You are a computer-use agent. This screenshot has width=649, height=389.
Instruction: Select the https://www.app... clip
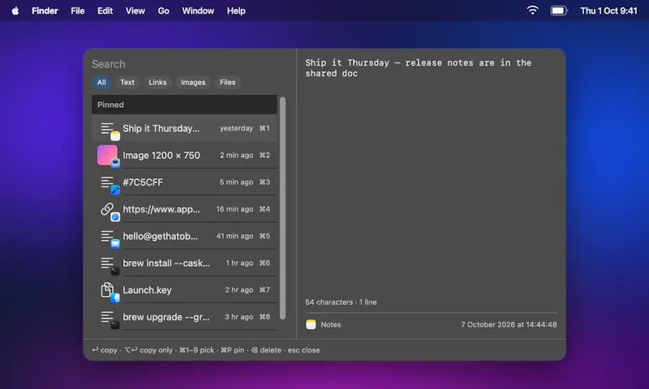pos(184,209)
